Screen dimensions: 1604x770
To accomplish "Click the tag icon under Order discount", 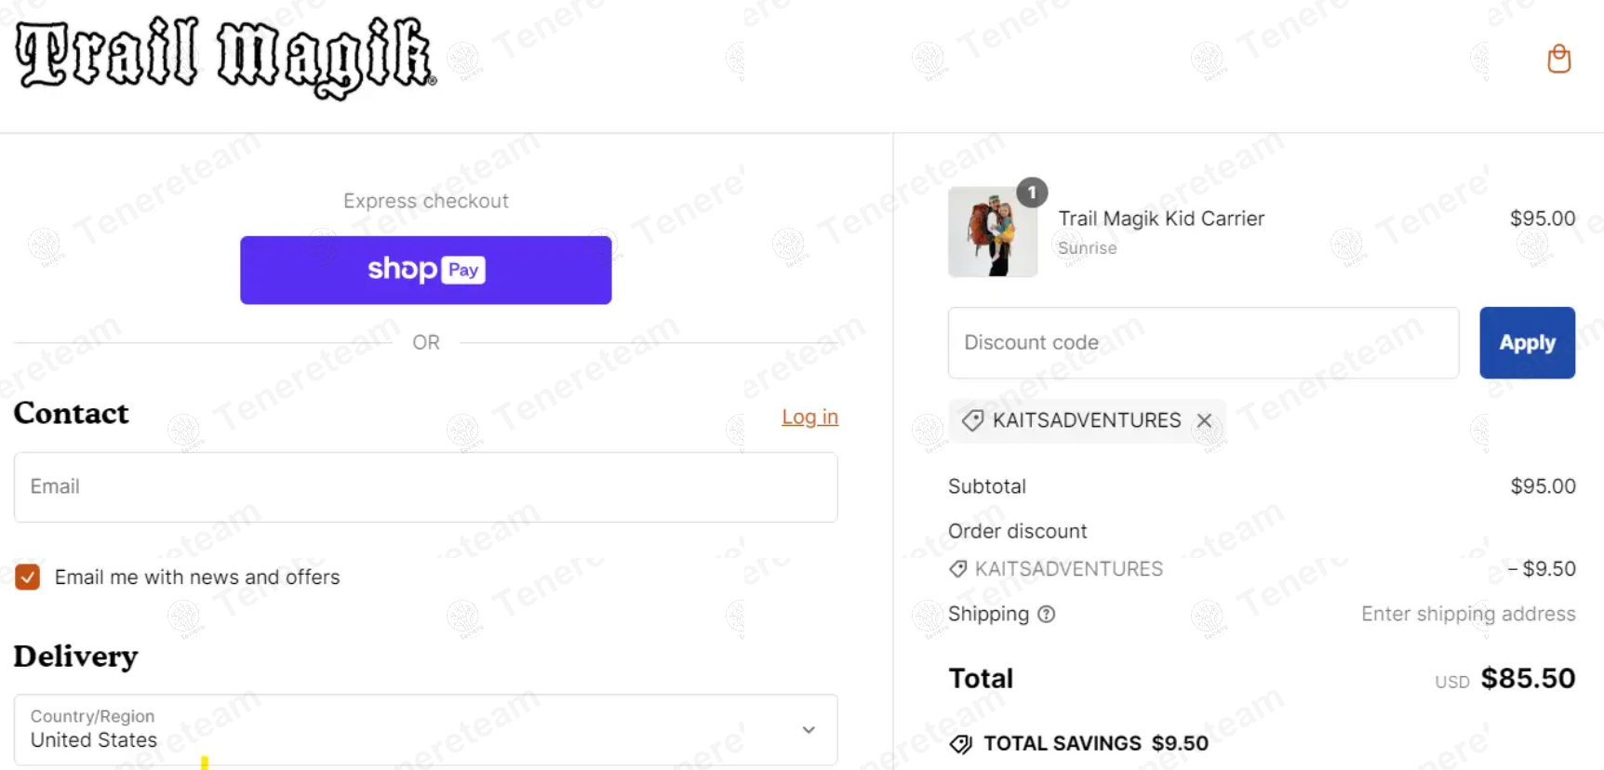I will point(957,569).
